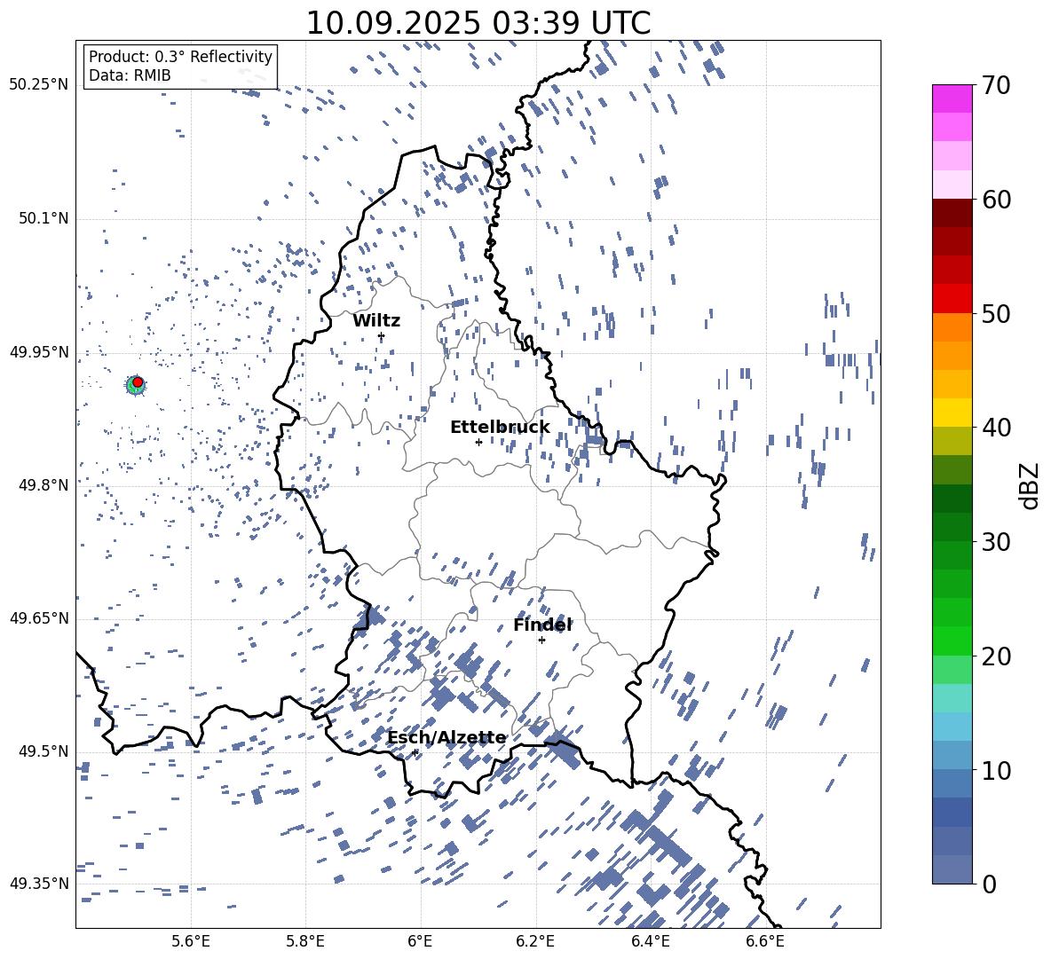Screen dimensions: 1051x959
Task: Click the '6°E' longitude tick label
Action: point(420,941)
